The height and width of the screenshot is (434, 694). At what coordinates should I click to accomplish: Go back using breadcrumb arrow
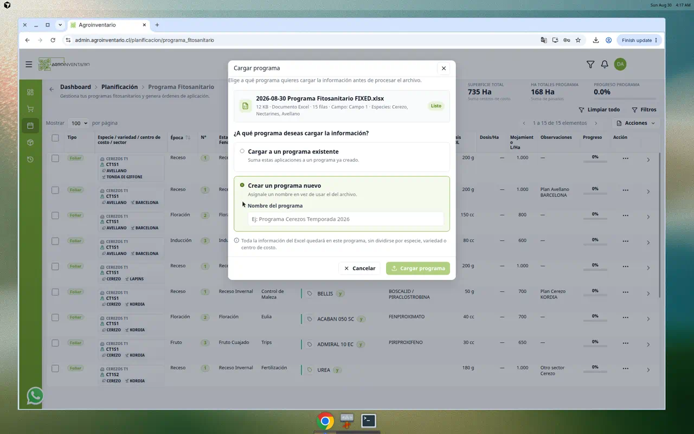tap(52, 89)
